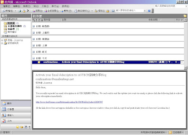Click the toolbar options handle at toolbar end
The image size is (188, 135).
[153, 11]
